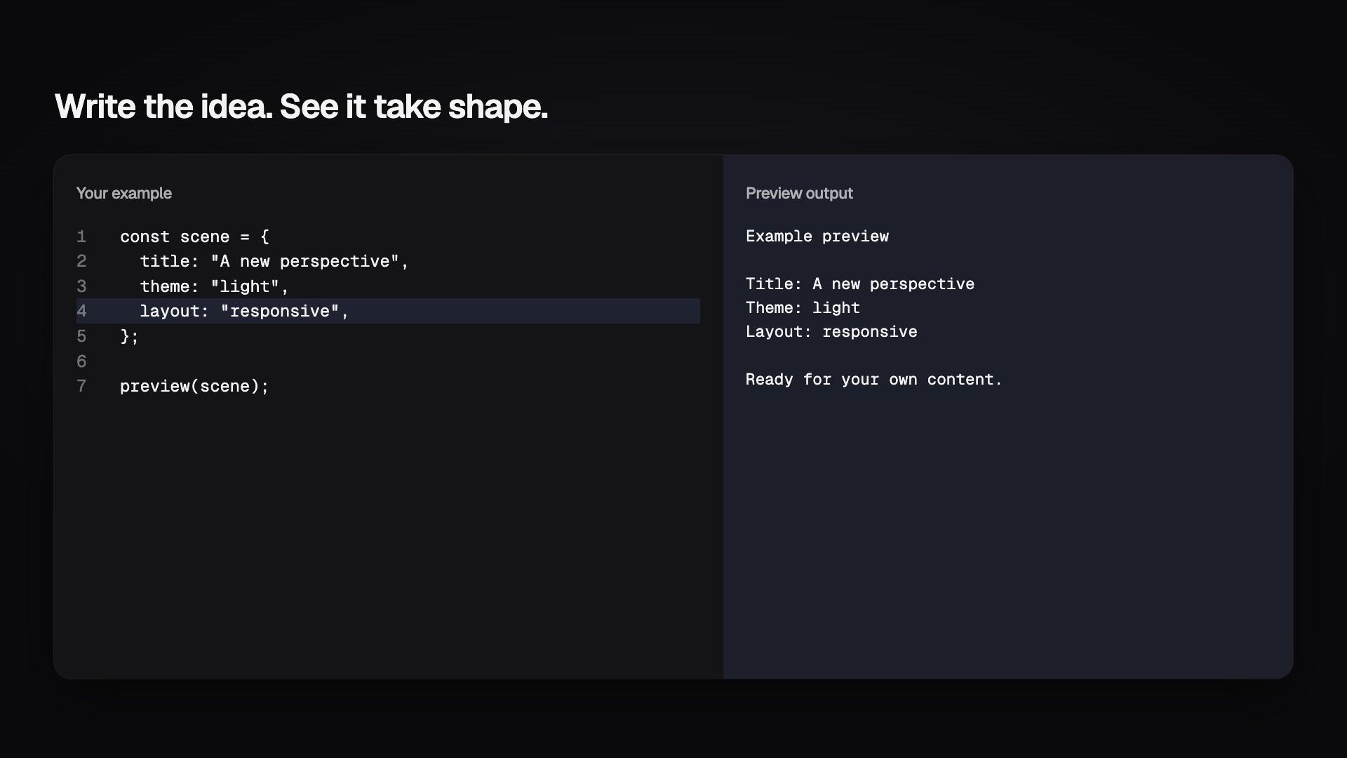
Task: Click line number 4 in gutter
Action: [x=81, y=311]
